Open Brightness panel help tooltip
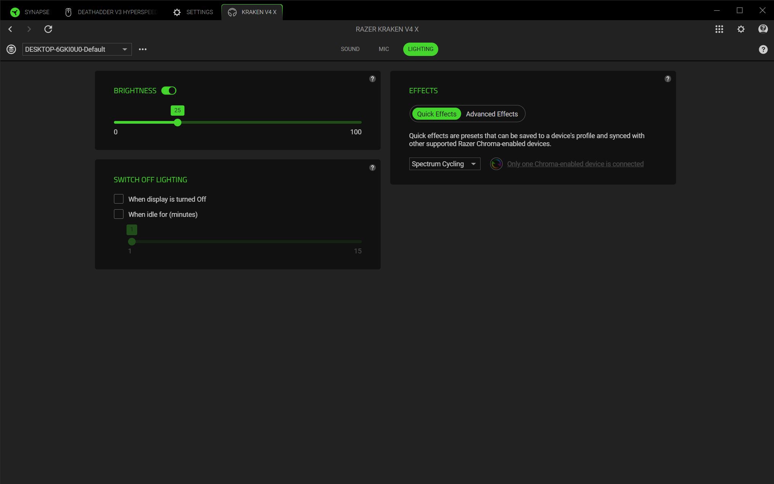Viewport: 774px width, 484px height. 372,79
